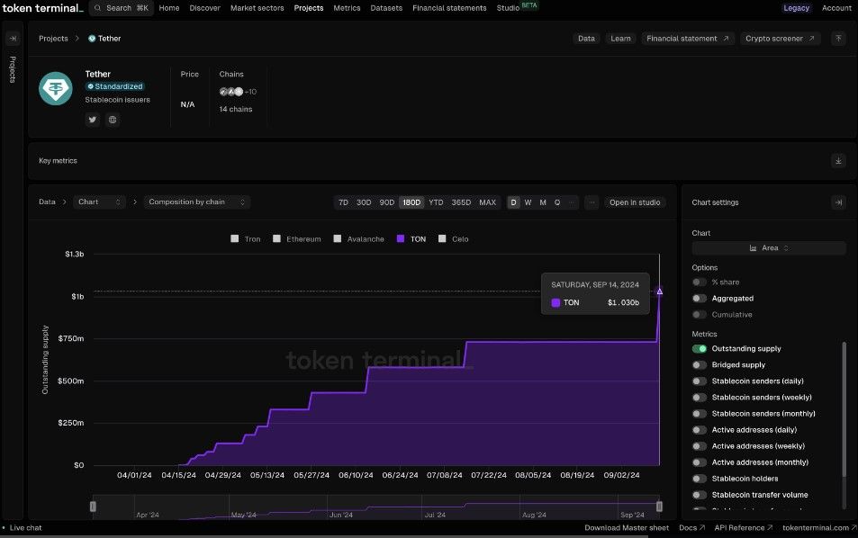The height and width of the screenshot is (538, 858).
Task: Enable Stablecoin transfer volume metric
Action: [x=699, y=495]
